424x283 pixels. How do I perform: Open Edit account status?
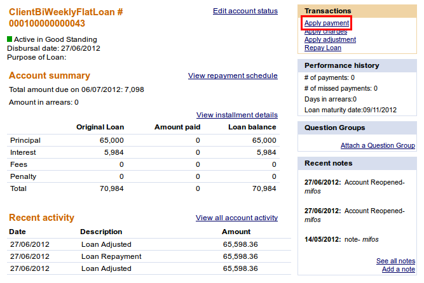(245, 11)
